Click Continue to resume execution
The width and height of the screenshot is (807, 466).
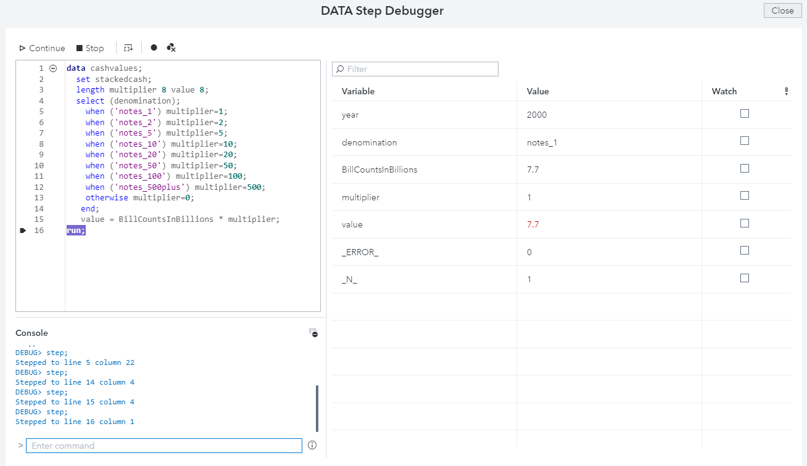41,47
